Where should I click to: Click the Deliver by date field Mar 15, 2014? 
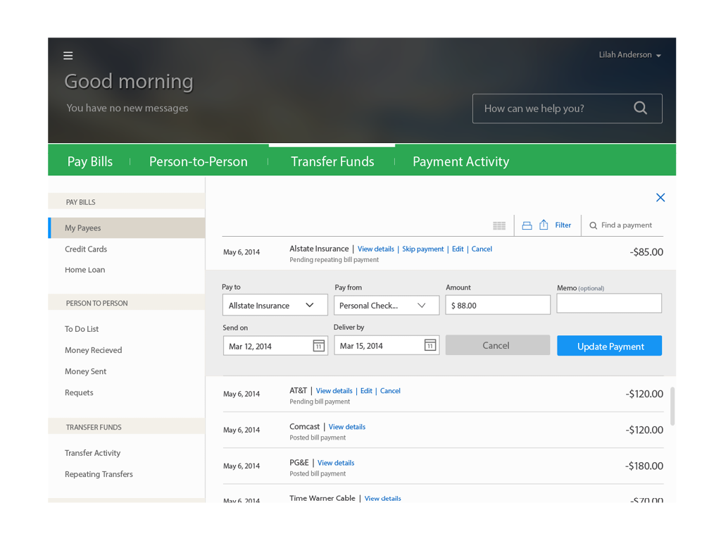coord(387,345)
